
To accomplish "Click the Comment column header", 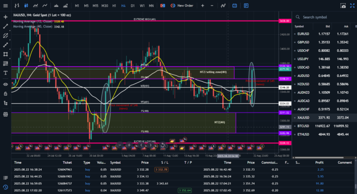I will point(345,162).
